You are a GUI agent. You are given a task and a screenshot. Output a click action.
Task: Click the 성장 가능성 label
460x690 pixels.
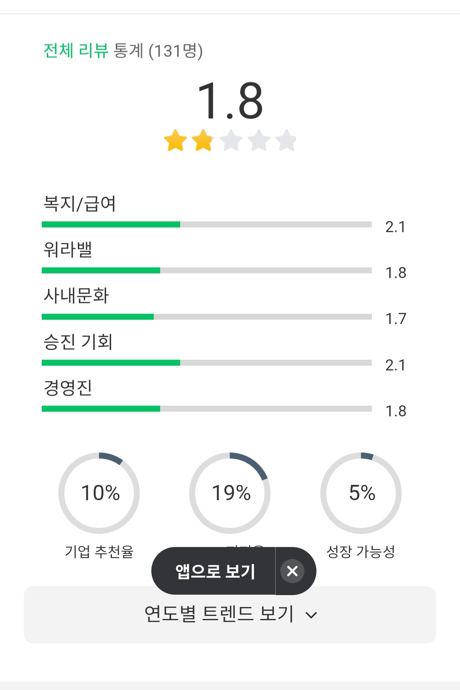point(361,552)
